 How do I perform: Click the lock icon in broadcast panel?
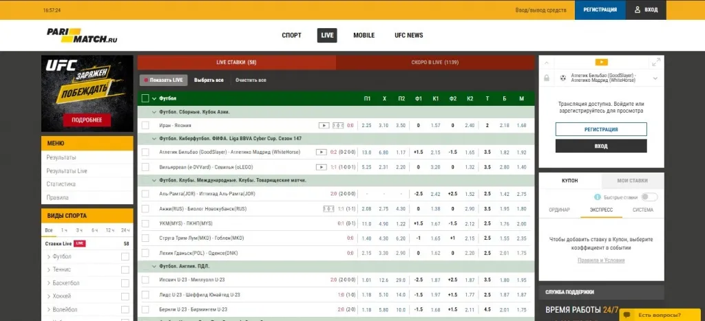coord(546,78)
